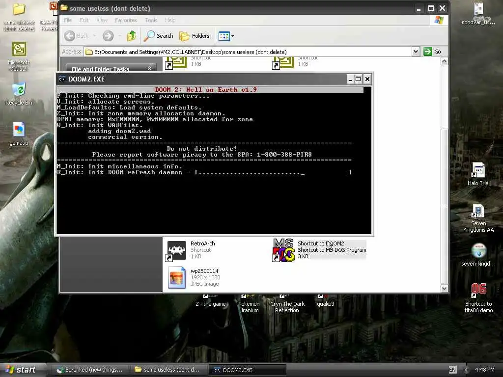The height and width of the screenshot is (377, 503).
Task: Close the DOOM2.EXE console window
Action: click(367, 79)
